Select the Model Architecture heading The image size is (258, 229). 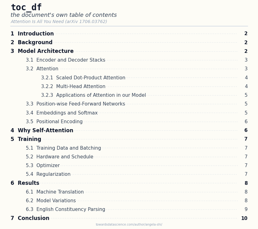tap(129, 51)
